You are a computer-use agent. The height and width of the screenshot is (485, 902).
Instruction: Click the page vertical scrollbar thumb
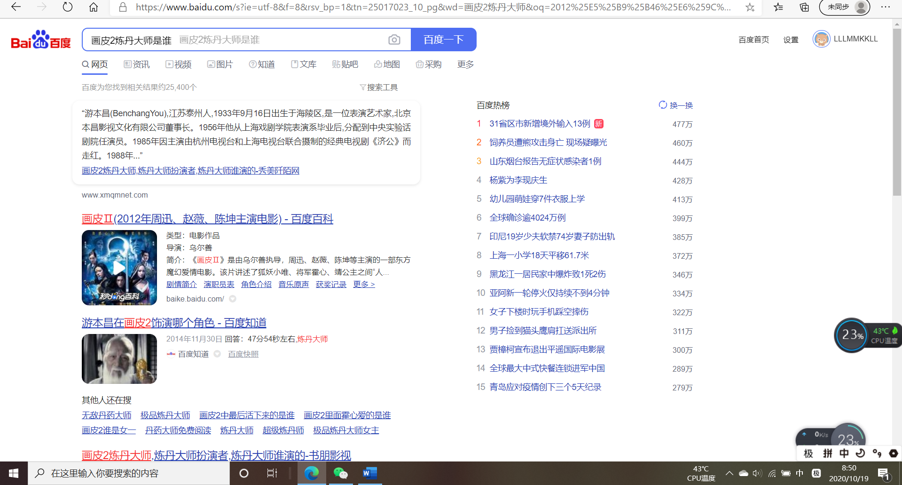(897, 112)
